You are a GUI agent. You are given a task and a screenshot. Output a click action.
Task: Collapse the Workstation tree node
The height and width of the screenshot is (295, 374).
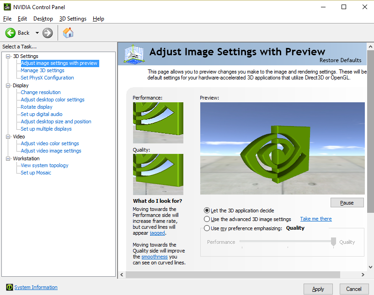click(x=8, y=158)
